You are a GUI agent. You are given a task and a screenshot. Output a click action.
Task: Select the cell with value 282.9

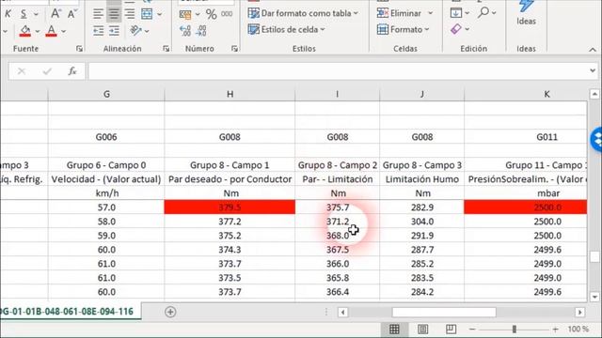click(422, 207)
